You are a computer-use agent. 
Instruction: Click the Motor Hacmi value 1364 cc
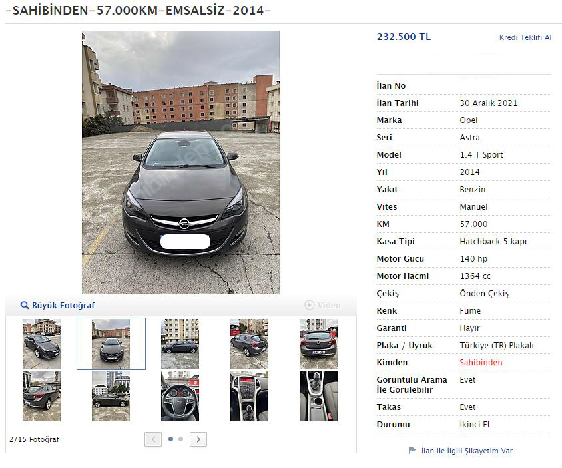(x=475, y=276)
